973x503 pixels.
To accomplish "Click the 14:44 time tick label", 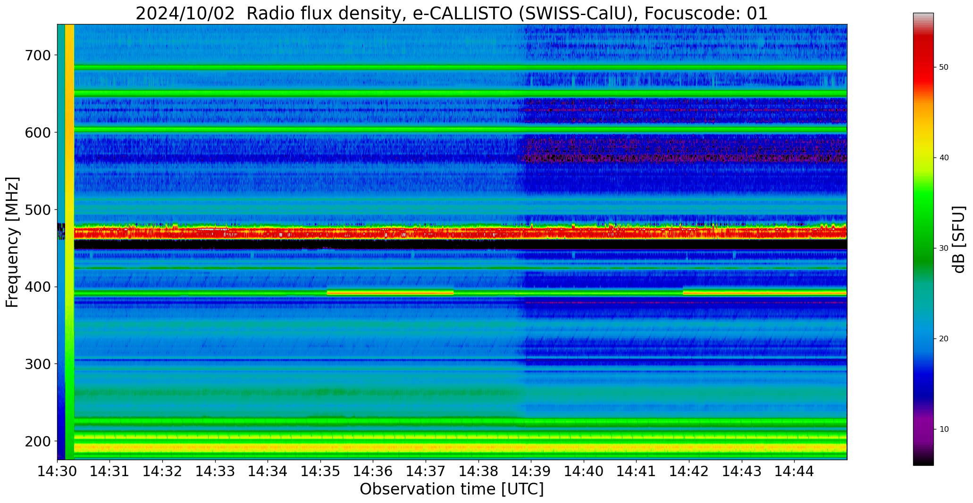I will [794, 471].
